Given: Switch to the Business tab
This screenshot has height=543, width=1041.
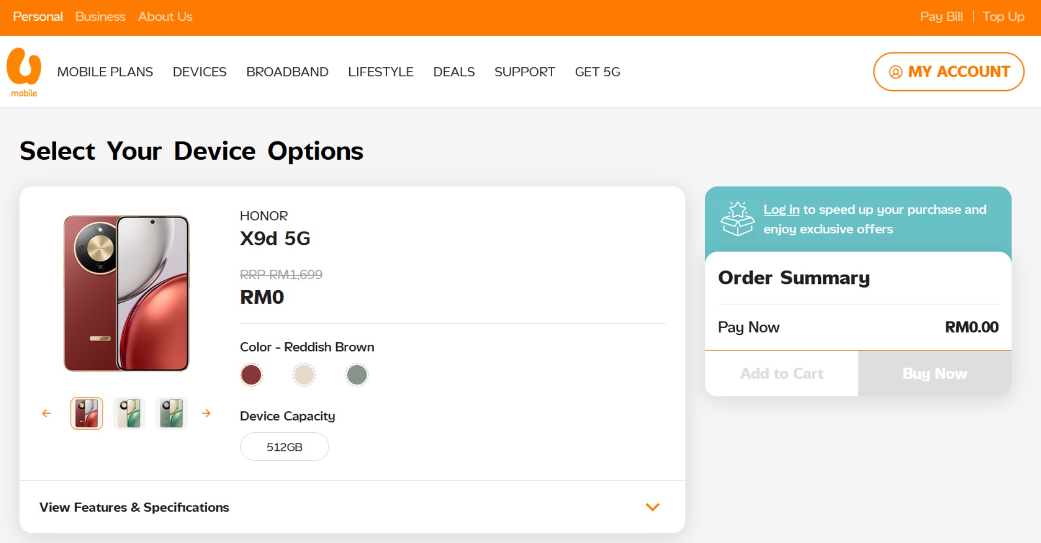Looking at the screenshot, I should tap(100, 17).
